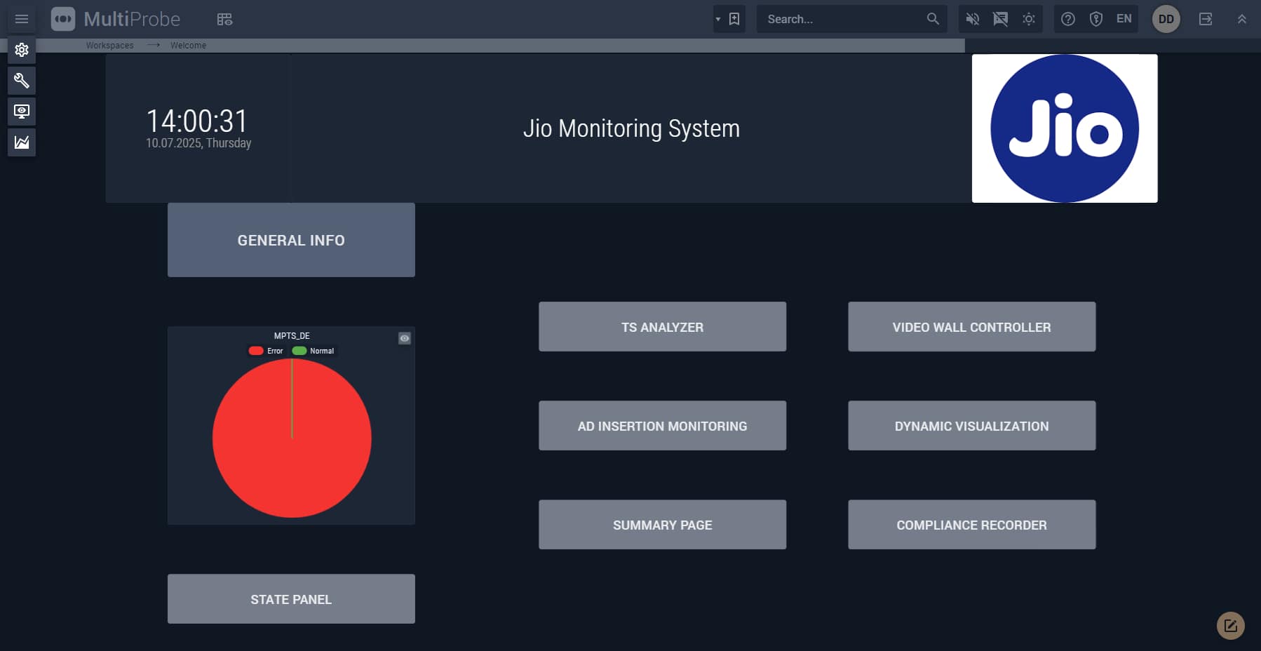1261x651 pixels.
Task: Open the monitoring screen sidebar icon
Action: click(x=22, y=112)
